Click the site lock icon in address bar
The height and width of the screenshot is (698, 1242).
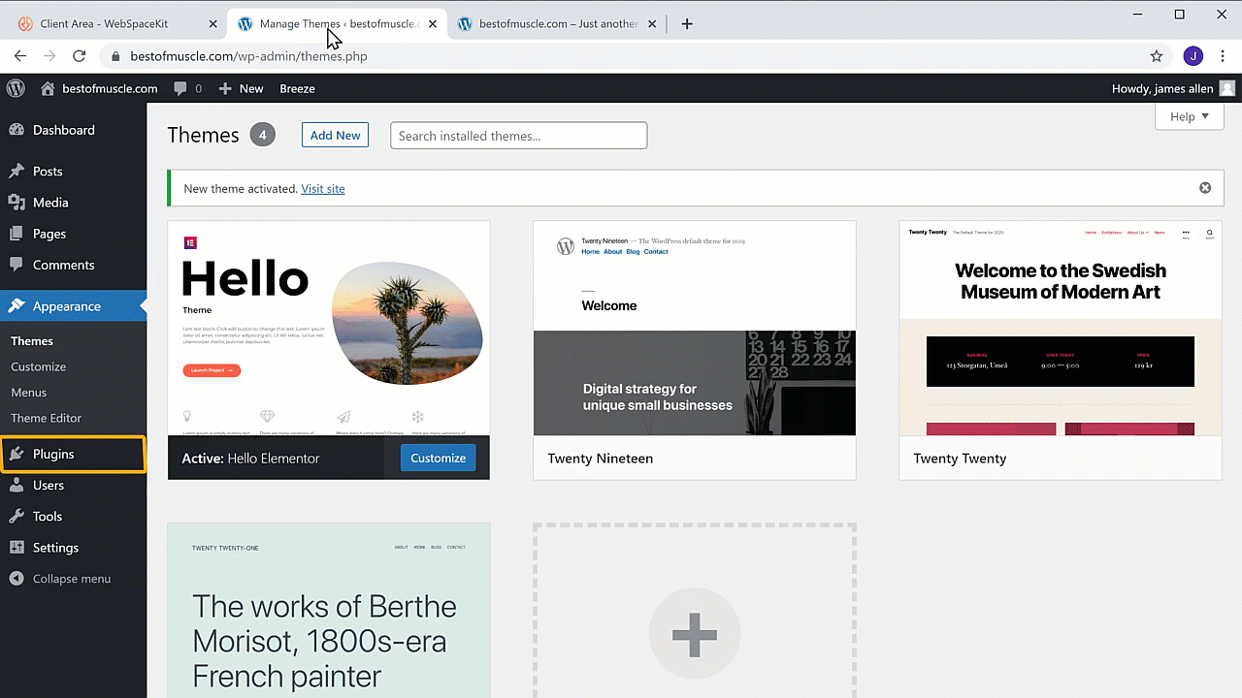click(115, 56)
